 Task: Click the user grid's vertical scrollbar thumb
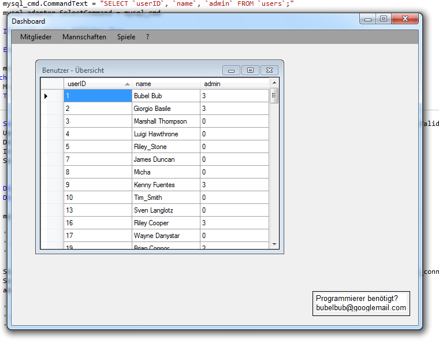tap(274, 96)
